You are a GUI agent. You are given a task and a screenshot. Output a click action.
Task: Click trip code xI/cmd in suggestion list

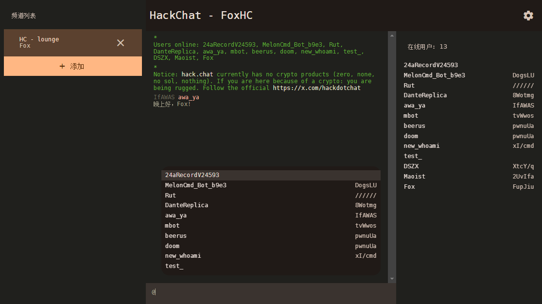[x=366, y=256]
